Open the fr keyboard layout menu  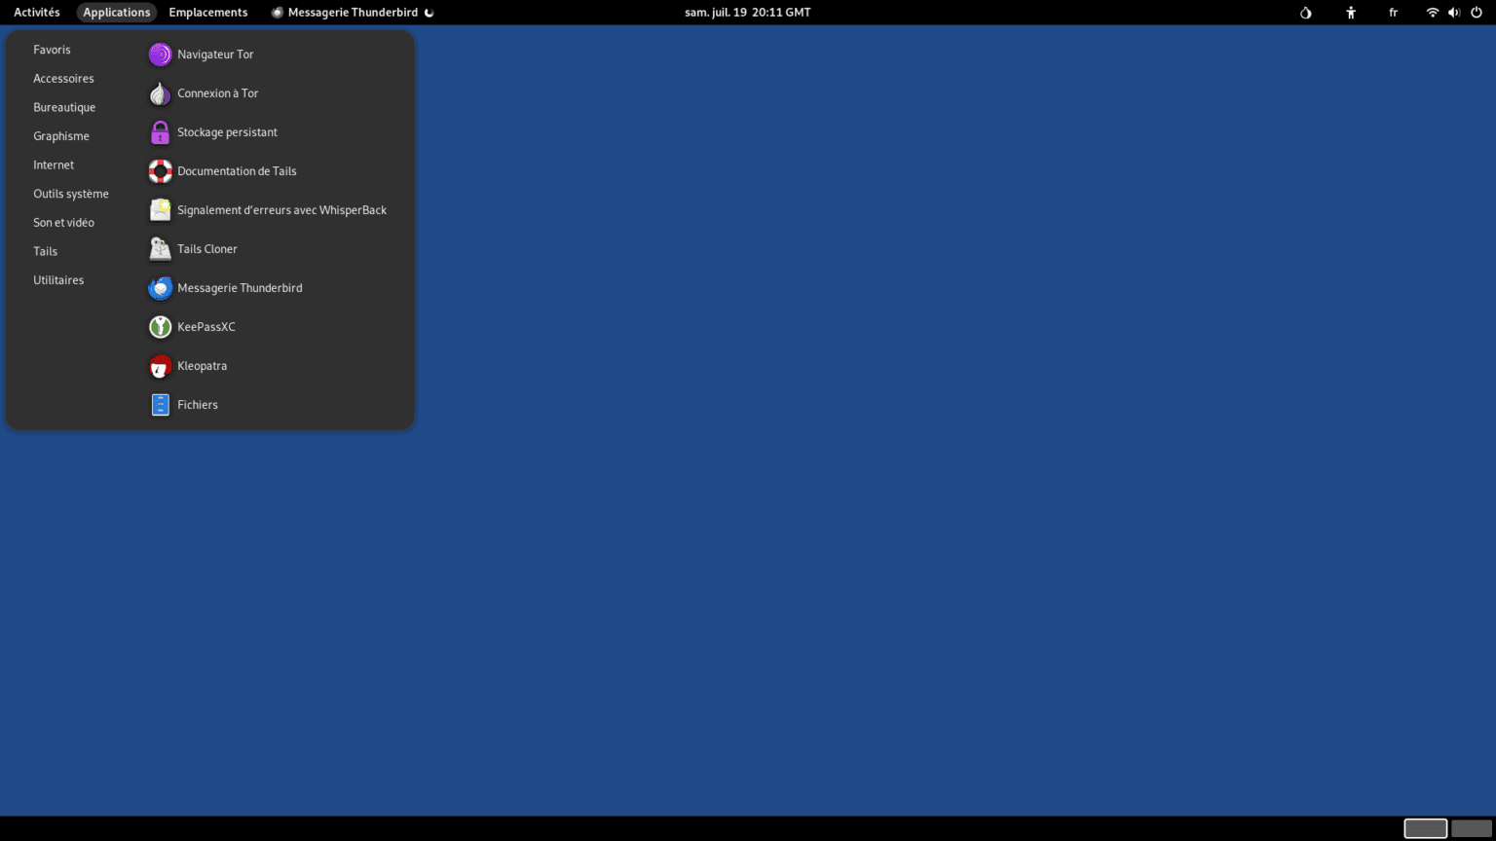1393,13
